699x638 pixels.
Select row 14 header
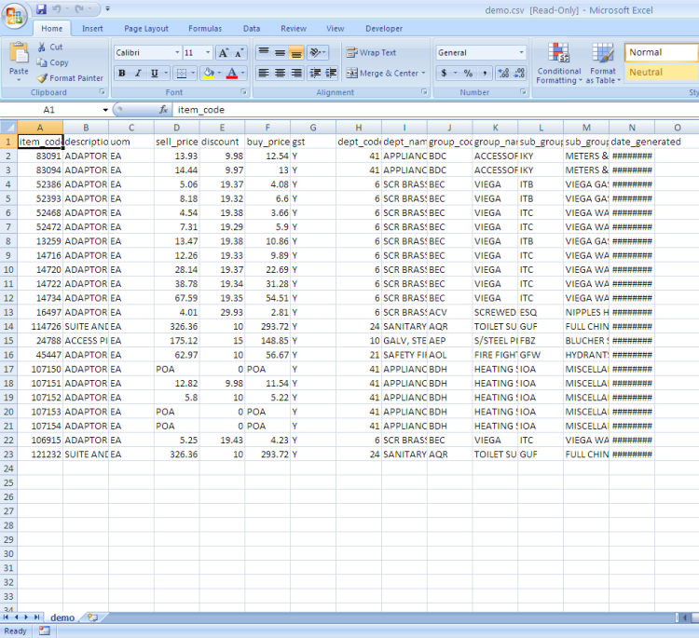pos(8,327)
